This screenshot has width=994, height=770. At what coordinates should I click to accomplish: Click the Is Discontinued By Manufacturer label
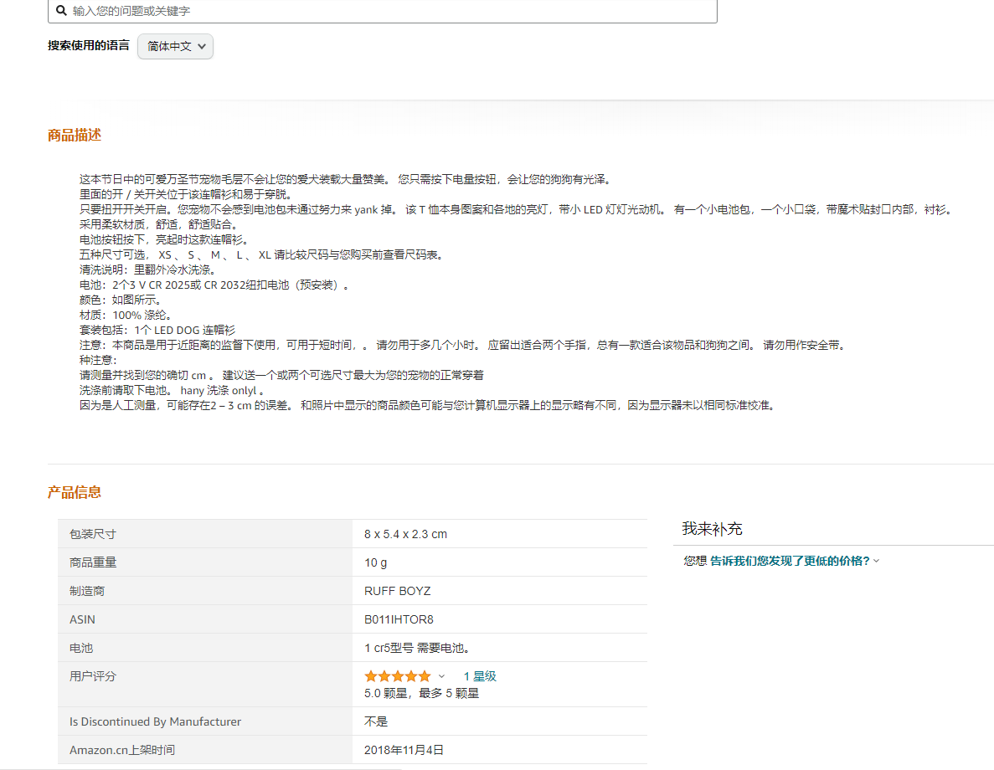click(155, 721)
